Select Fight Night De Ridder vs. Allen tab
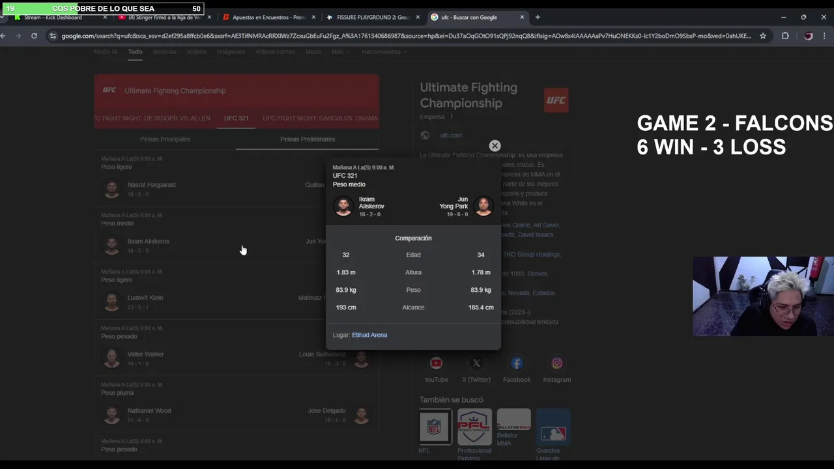Image resolution: width=834 pixels, height=469 pixels. 152,118
